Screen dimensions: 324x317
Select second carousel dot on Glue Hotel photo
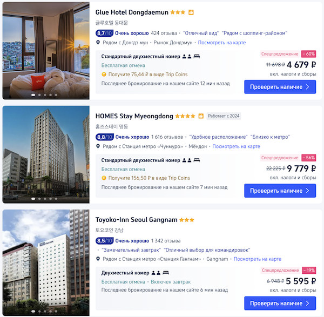pyautogui.click(x=39, y=95)
